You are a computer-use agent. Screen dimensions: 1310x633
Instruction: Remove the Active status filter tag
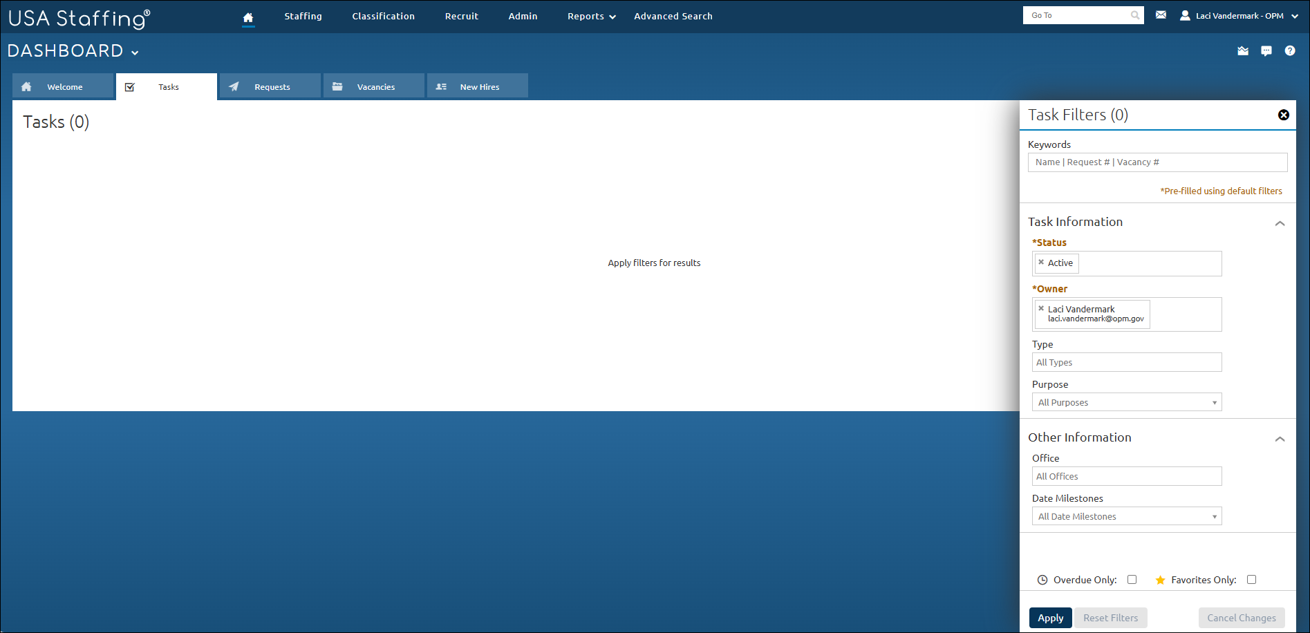click(x=1041, y=263)
